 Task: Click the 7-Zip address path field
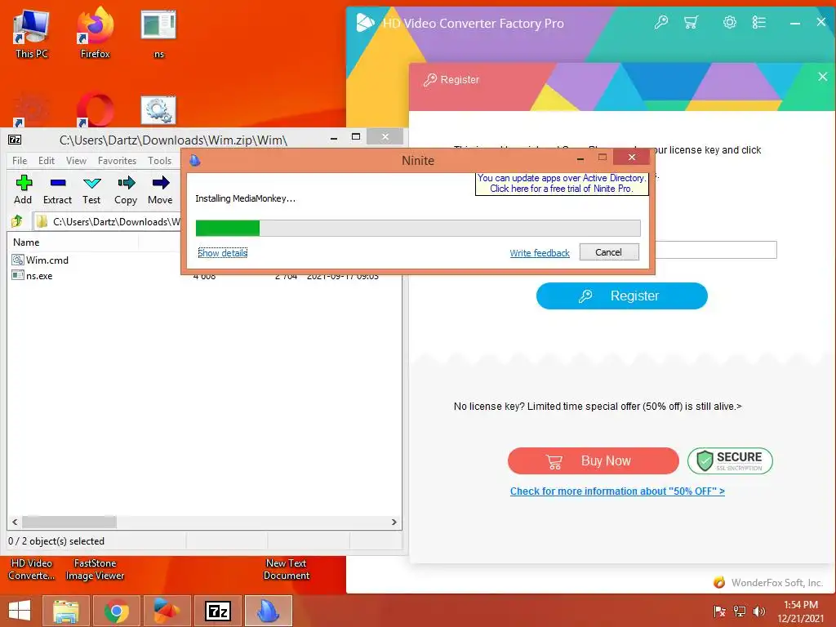(x=107, y=221)
